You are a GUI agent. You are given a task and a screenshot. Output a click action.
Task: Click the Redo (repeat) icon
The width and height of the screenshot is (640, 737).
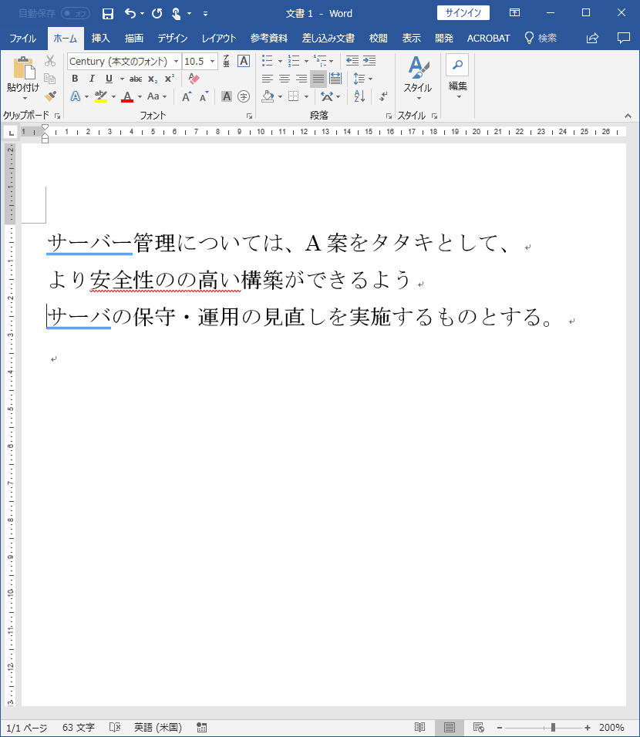point(157,14)
